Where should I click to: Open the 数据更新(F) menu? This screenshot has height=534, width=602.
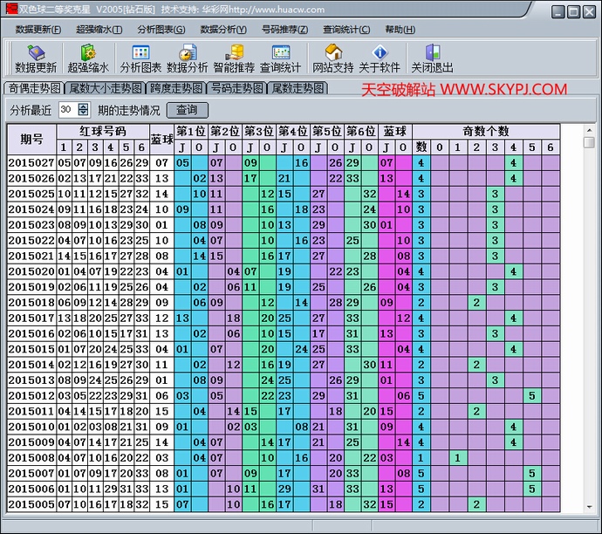click(x=38, y=30)
